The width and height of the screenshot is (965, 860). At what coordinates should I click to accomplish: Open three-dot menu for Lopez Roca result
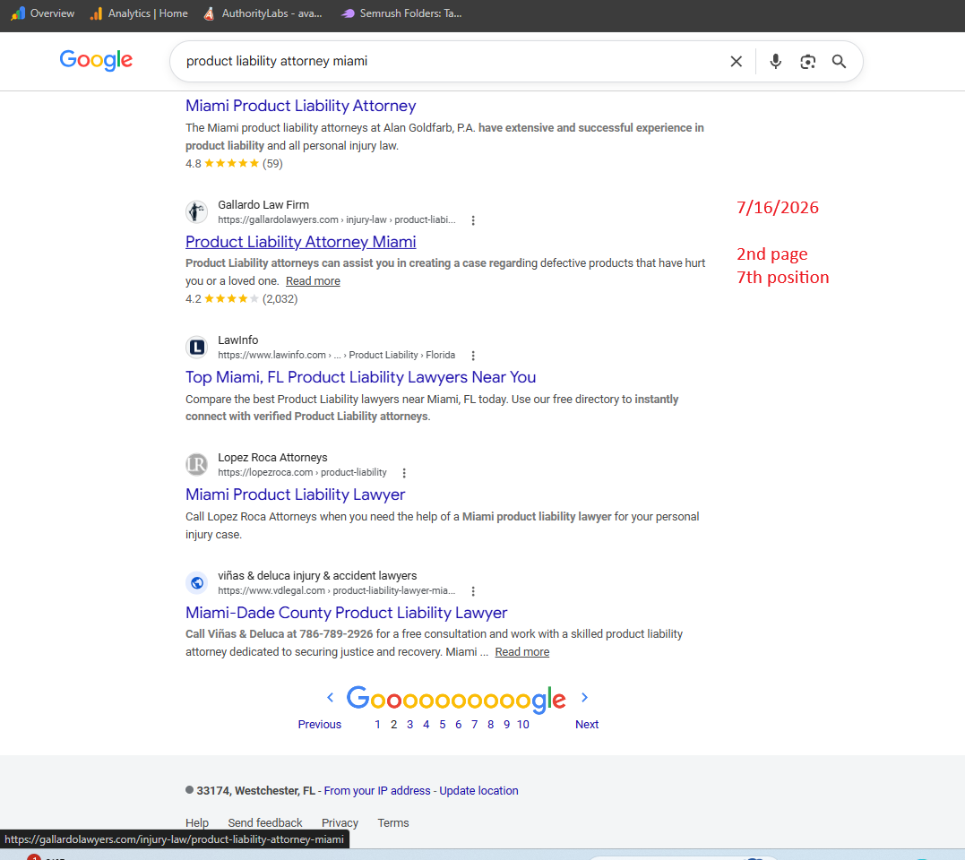404,473
